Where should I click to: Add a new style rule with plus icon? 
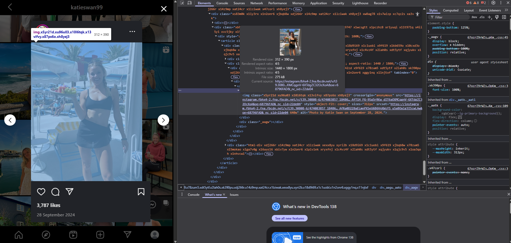(x=490, y=17)
